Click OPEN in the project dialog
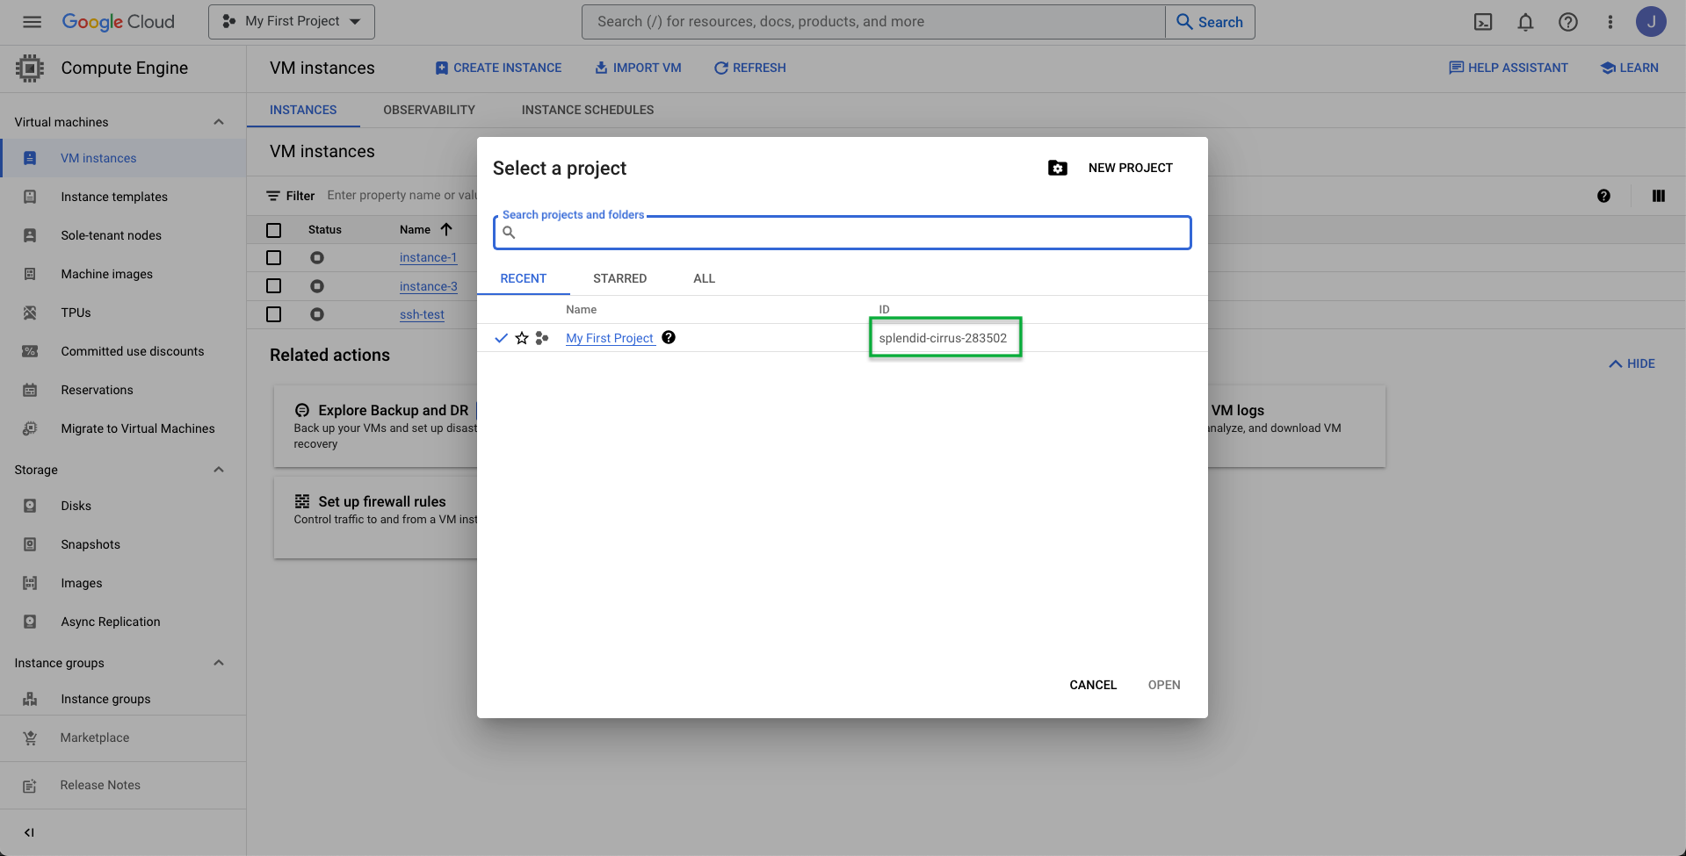 pyautogui.click(x=1164, y=685)
